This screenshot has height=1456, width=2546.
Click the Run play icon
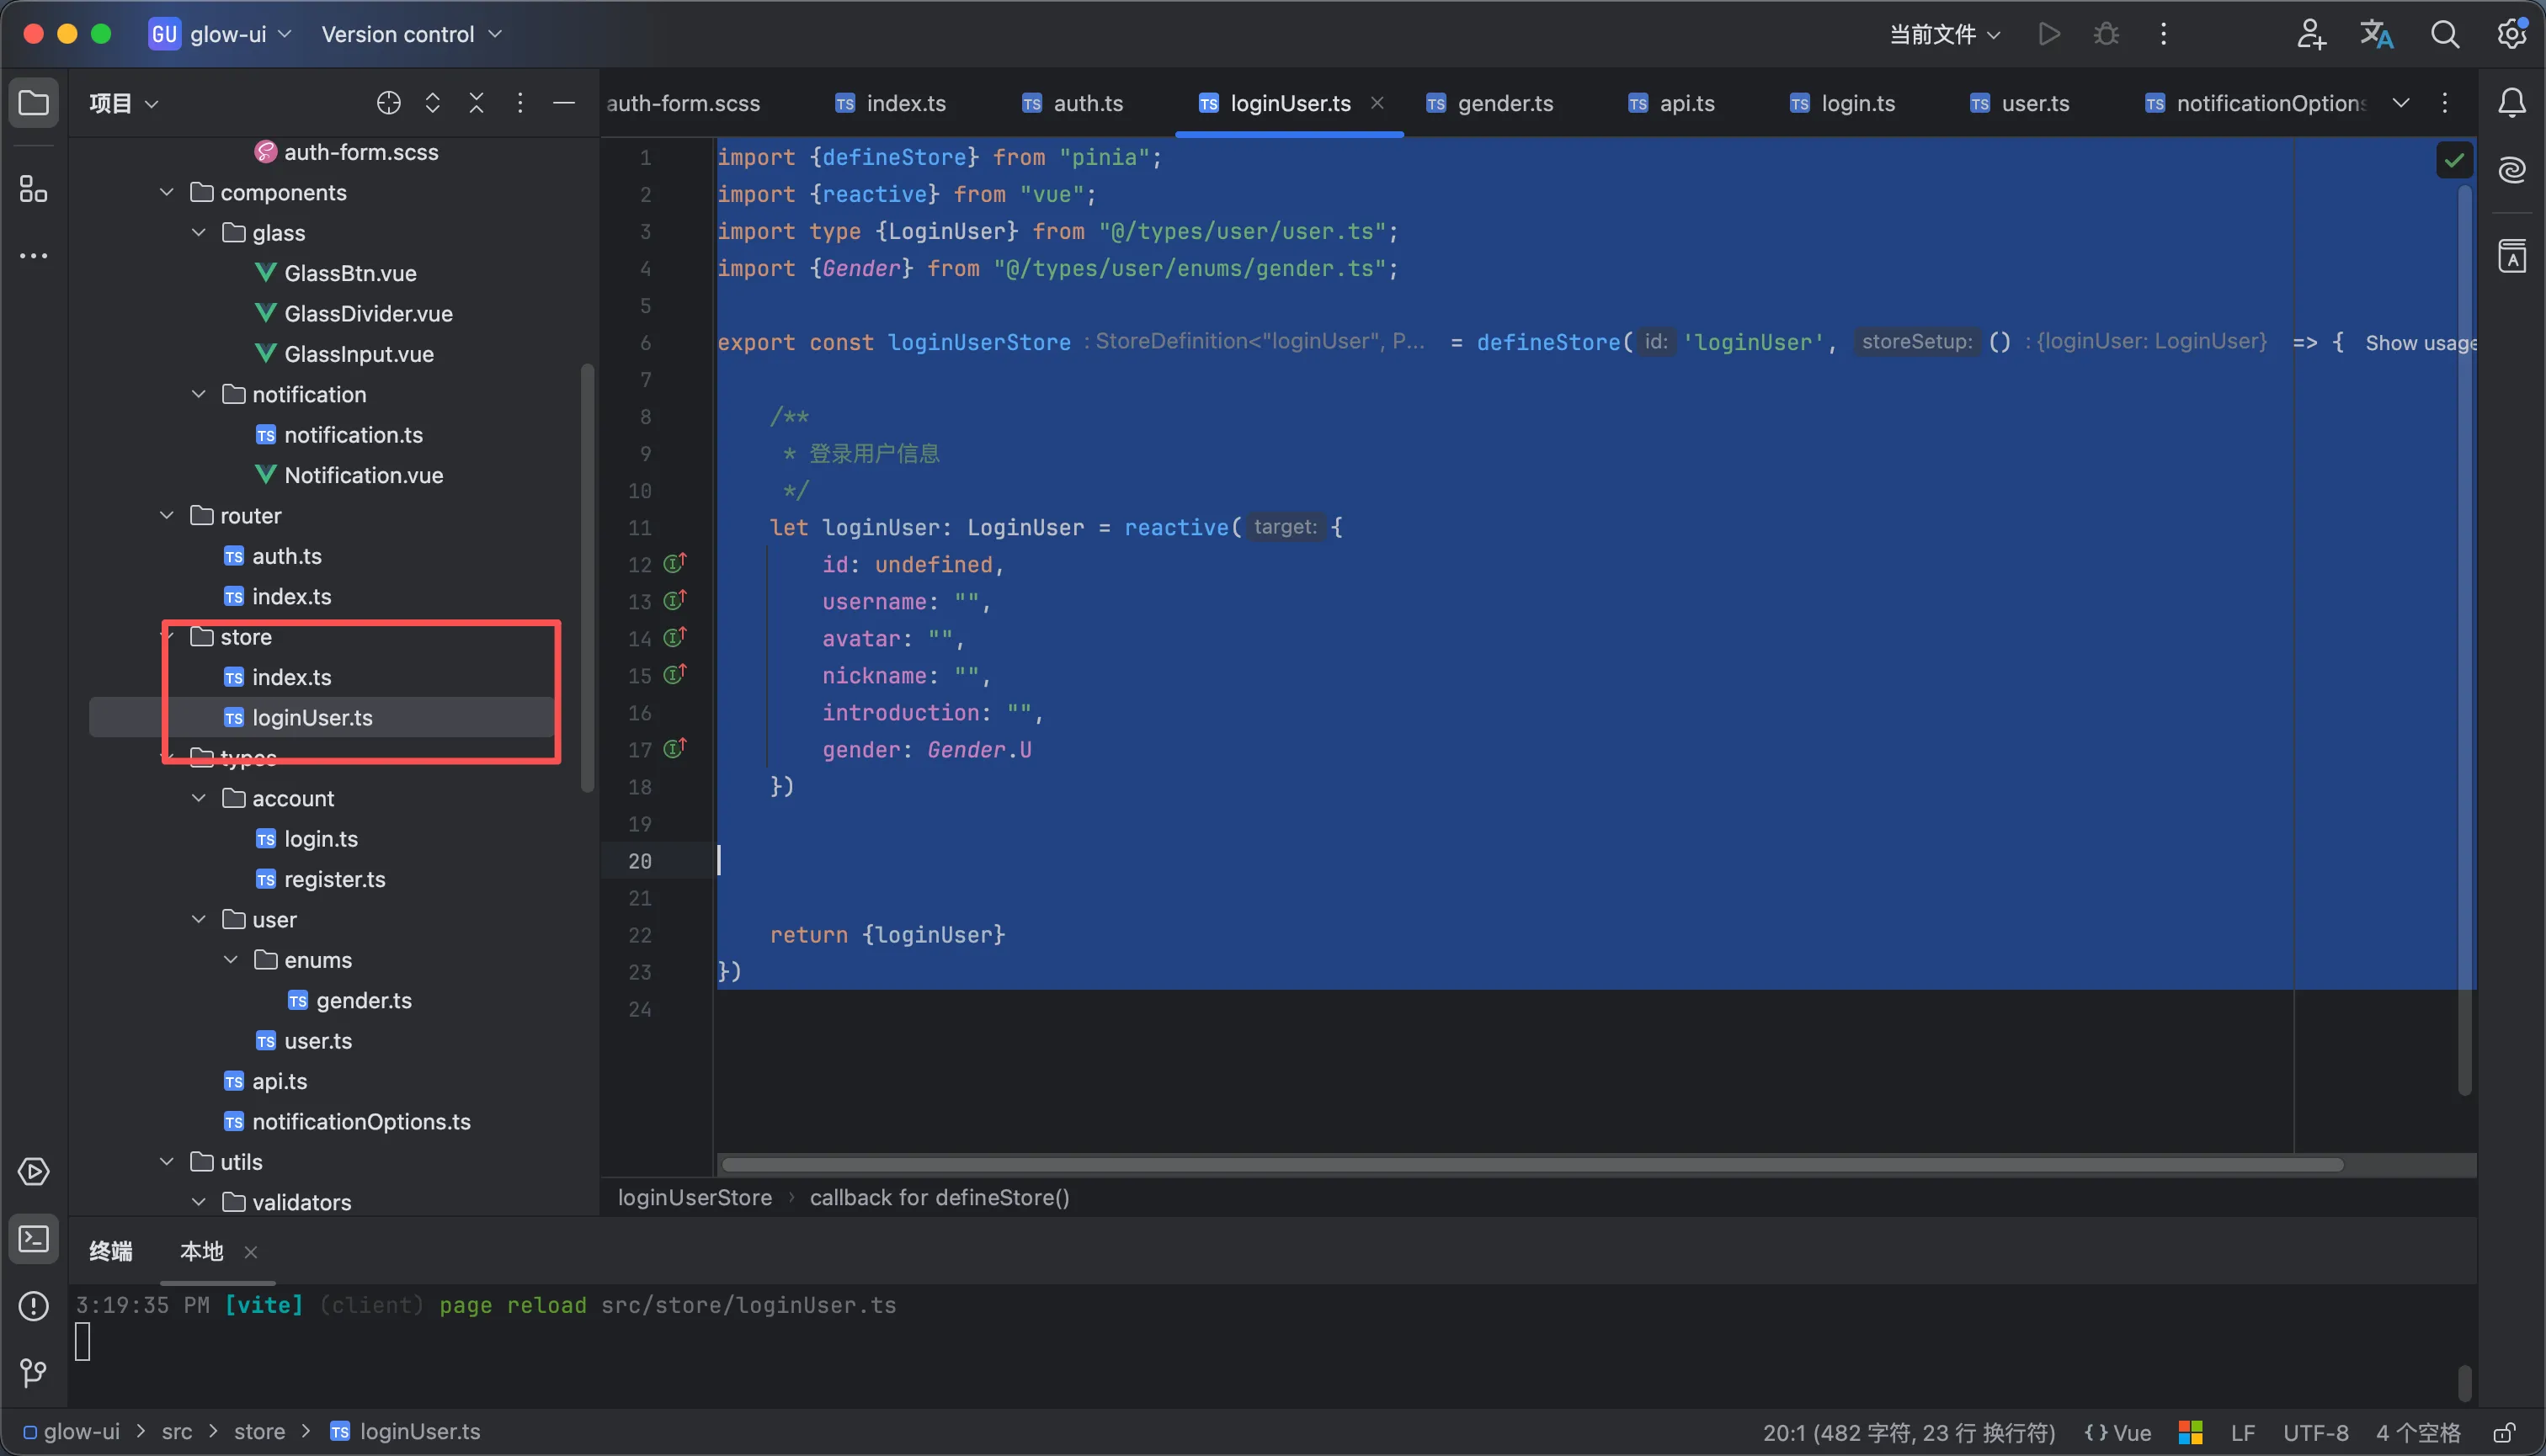(x=2048, y=34)
